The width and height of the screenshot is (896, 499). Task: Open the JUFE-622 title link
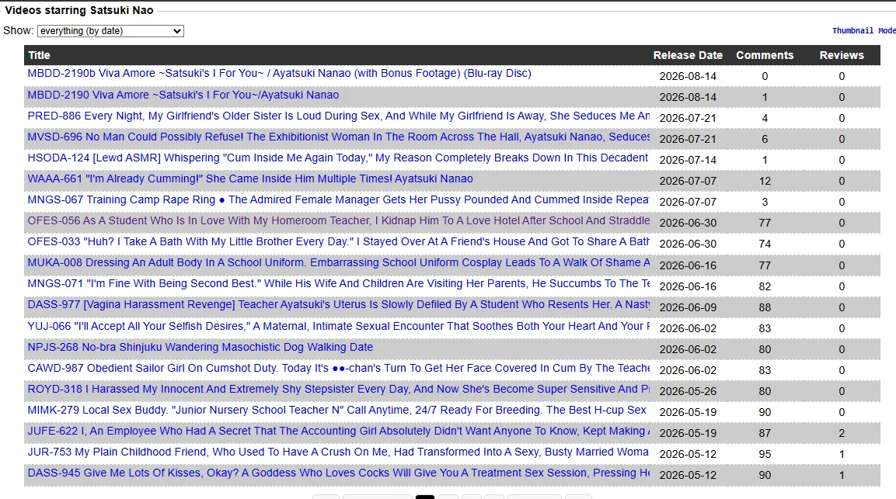point(338,431)
